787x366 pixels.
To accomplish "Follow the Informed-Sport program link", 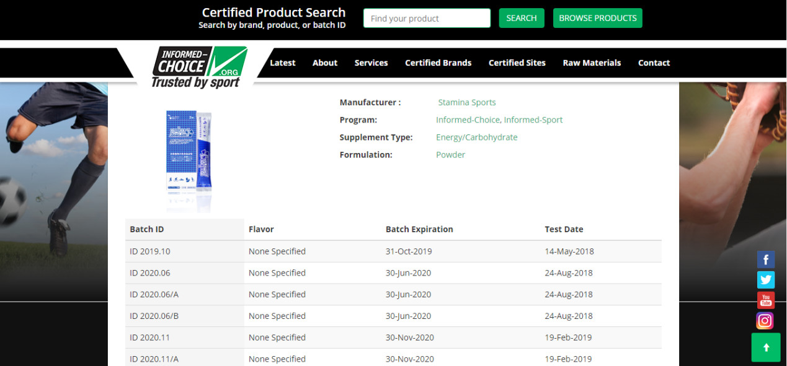I will click(533, 120).
